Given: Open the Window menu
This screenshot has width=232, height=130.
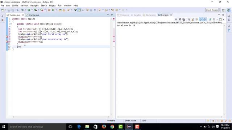Looking at the screenshot, I should coord(67,6).
